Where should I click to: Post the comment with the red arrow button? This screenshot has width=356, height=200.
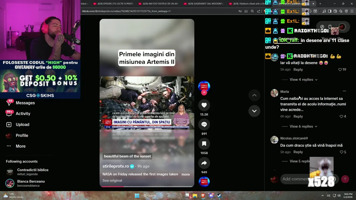(x=345, y=179)
